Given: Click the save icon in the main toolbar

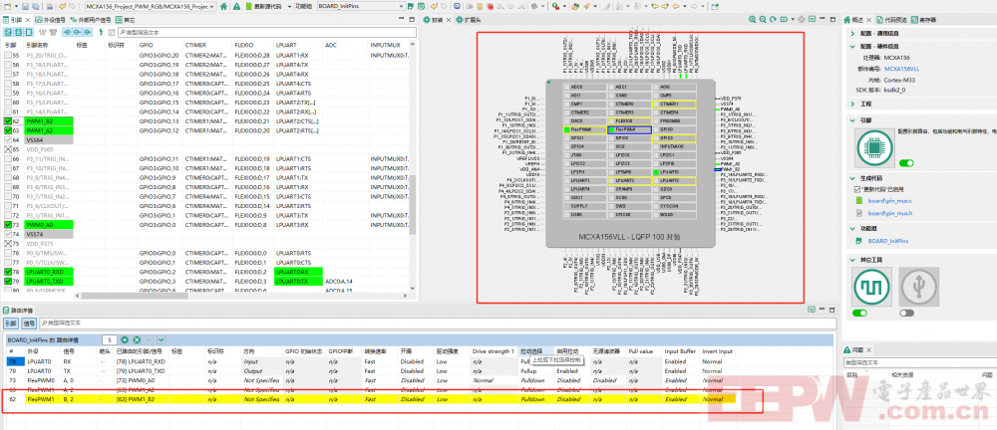Looking at the screenshot, I should [25, 6].
